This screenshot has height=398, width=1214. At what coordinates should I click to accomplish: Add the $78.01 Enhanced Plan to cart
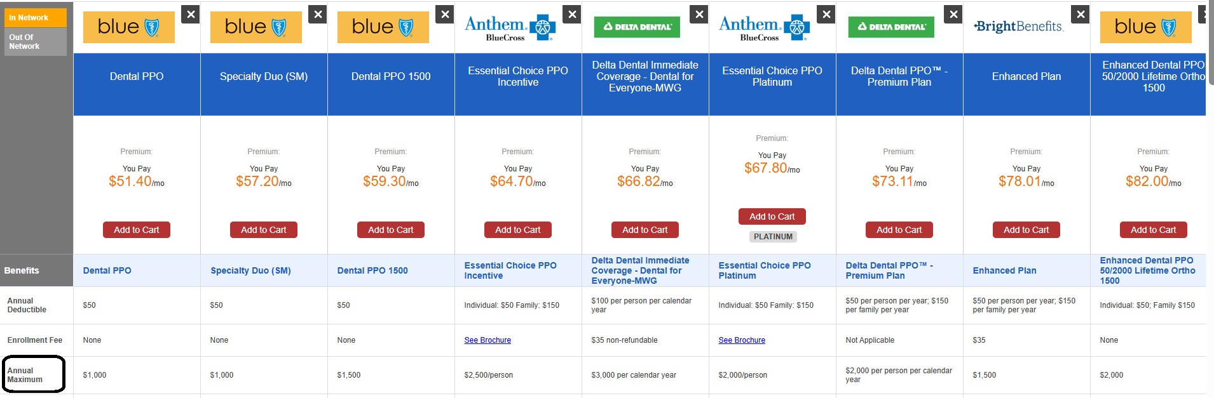point(1026,230)
